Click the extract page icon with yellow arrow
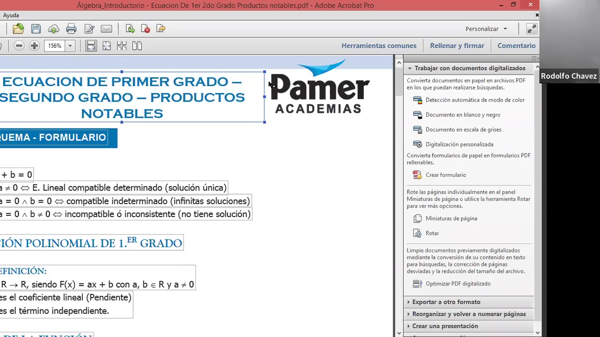The width and height of the screenshot is (600, 337). (161, 29)
